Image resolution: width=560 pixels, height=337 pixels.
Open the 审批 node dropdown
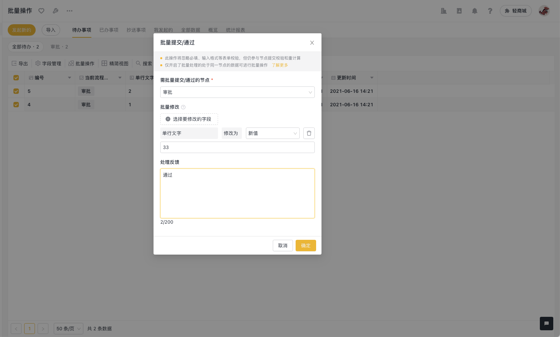coord(238,92)
